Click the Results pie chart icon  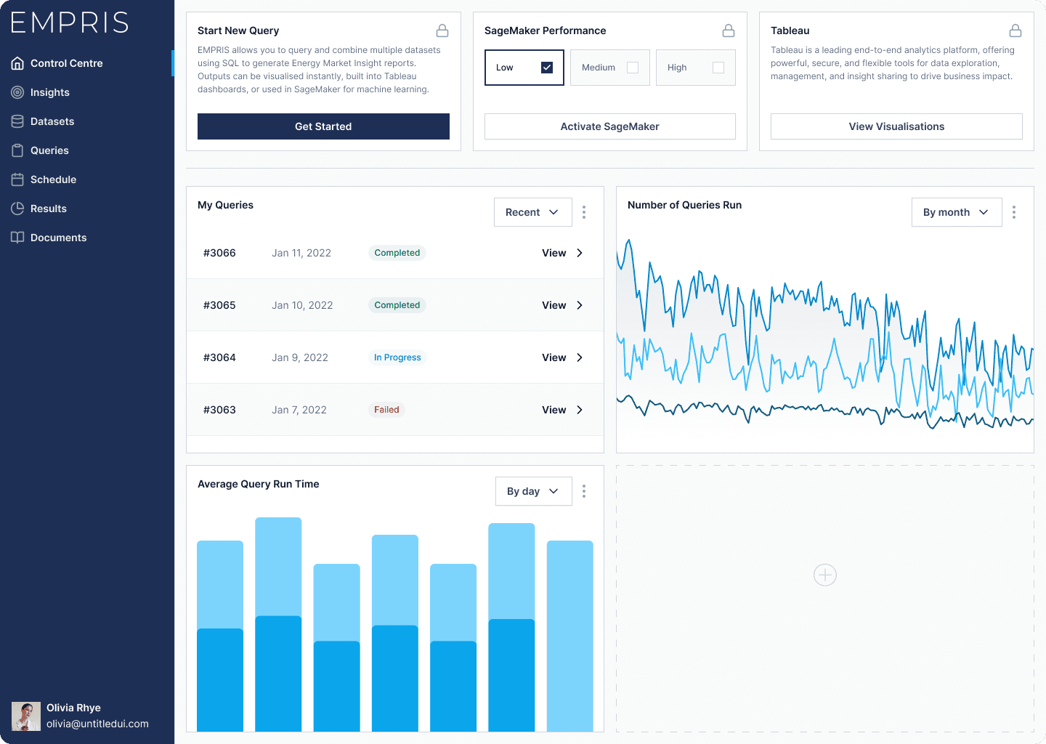click(x=17, y=209)
